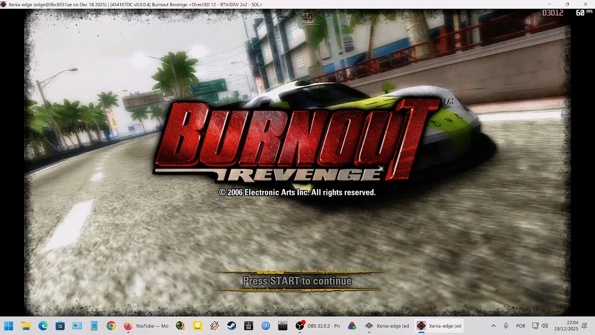Open the Notepad taskbar icon
Viewport: 595px width, 335px height.
(94, 326)
